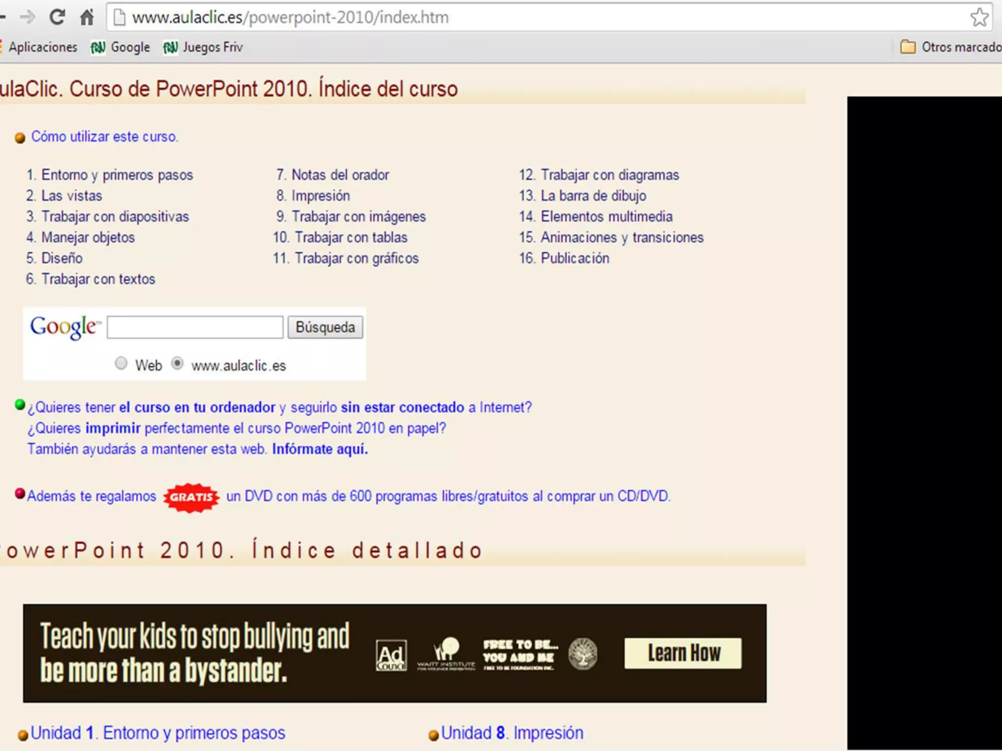
Task: Bookmark page with star icon
Action: point(979,18)
